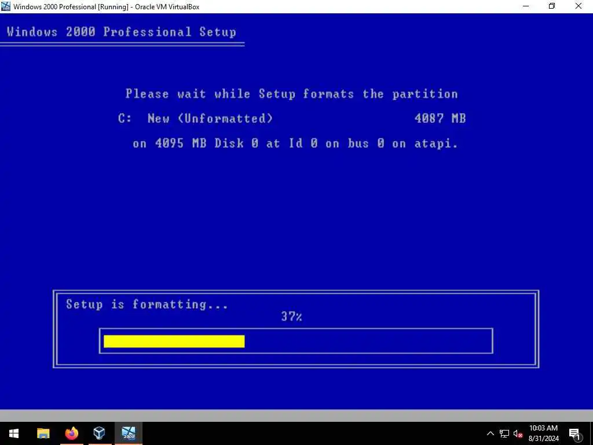Image resolution: width=593 pixels, height=445 pixels.
Task: Open the network status tray icon
Action: [x=504, y=433]
